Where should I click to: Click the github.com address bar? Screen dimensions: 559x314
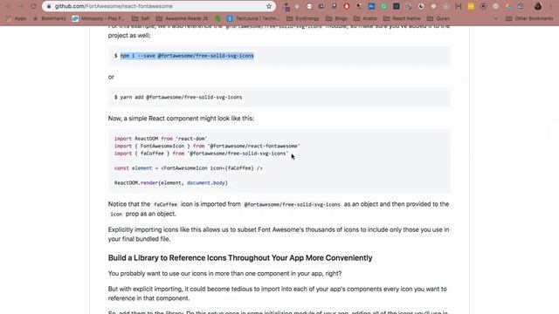[x=159, y=6]
